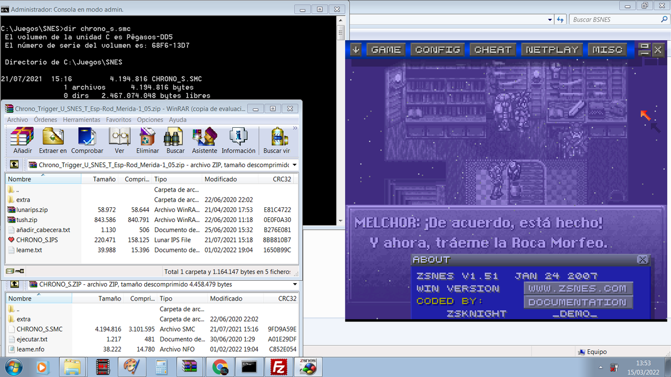Open Windows Media Player from taskbar

[42, 368]
